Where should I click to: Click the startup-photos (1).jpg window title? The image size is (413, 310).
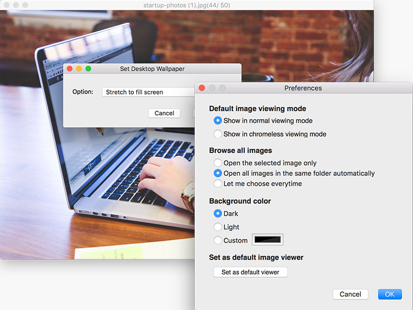pyautogui.click(x=187, y=5)
